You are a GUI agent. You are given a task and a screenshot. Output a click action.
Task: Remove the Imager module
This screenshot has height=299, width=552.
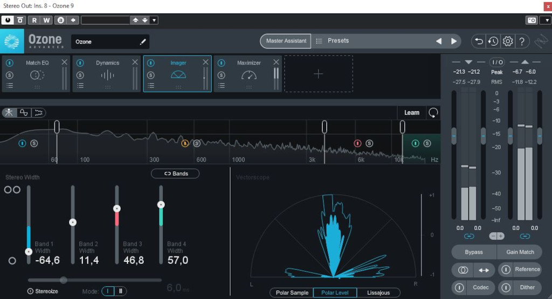[x=205, y=62]
